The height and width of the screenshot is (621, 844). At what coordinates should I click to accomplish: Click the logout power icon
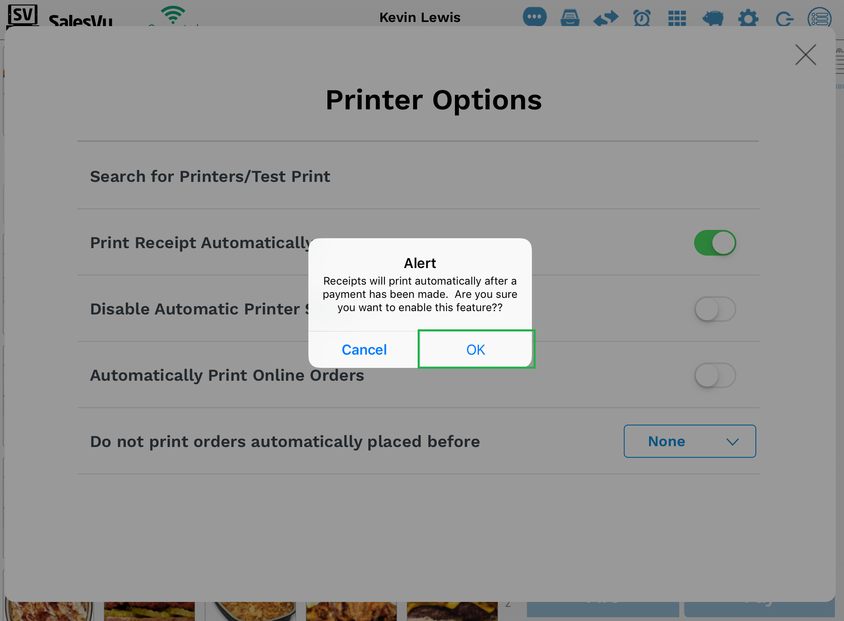(x=784, y=18)
